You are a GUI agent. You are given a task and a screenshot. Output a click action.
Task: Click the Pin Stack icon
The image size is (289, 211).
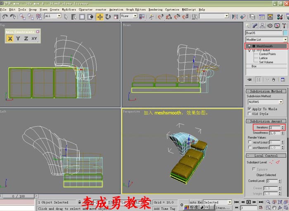coord(249,79)
